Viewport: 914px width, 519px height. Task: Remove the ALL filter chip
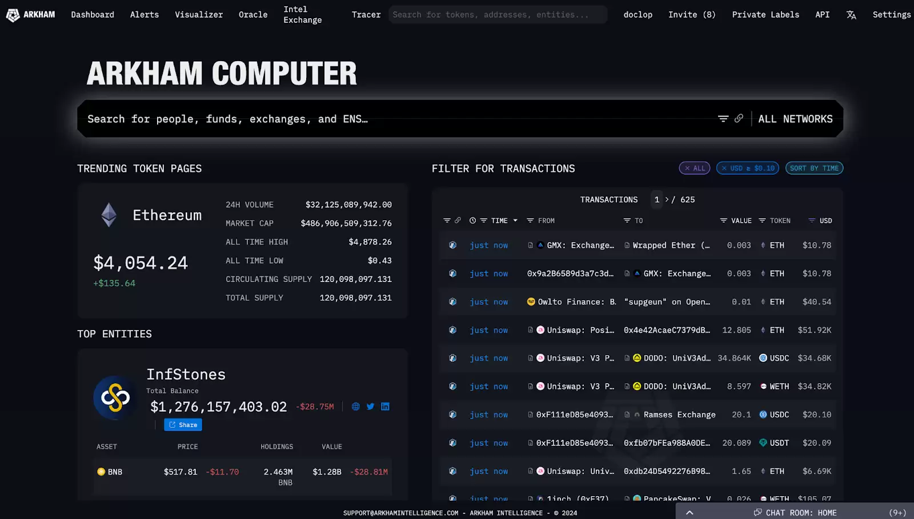coord(687,168)
